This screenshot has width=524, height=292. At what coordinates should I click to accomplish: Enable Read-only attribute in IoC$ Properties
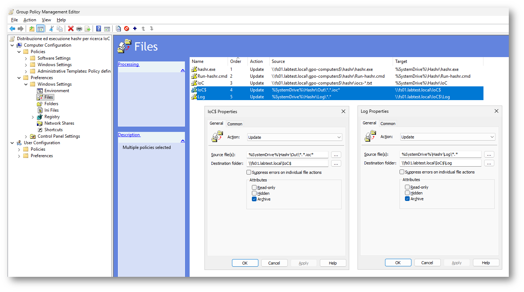[x=254, y=188]
